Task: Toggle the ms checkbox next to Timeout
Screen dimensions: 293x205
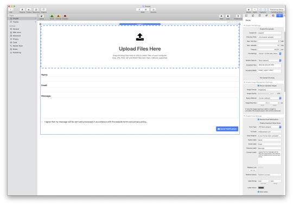Action: pos(281,50)
